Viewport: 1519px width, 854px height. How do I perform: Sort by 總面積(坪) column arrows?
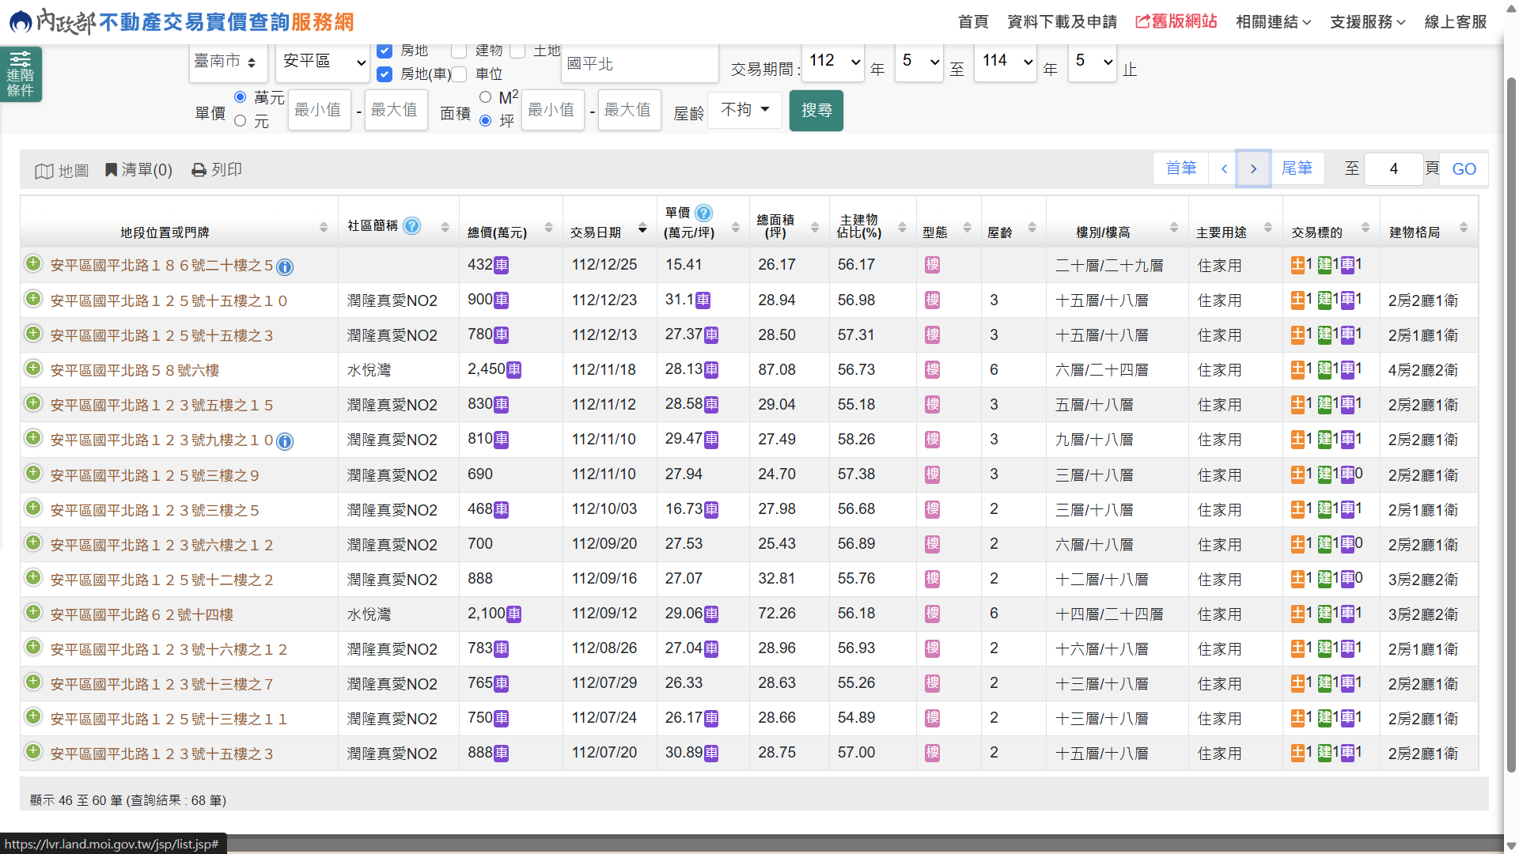(815, 228)
